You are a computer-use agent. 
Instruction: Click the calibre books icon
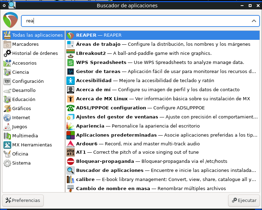pyautogui.click(x=70, y=179)
